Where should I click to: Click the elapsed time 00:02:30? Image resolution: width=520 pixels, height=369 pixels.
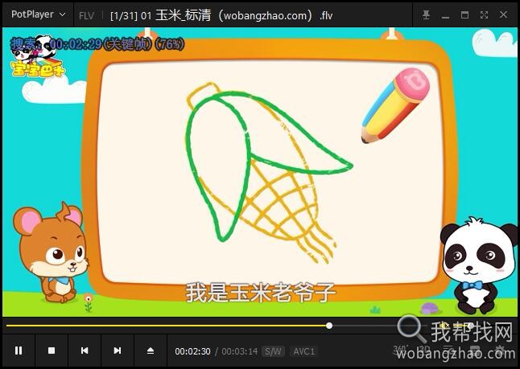[192, 351]
